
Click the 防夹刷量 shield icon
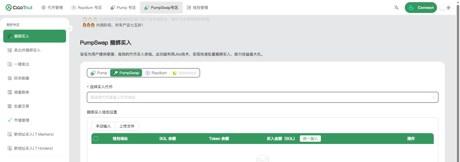(10, 78)
